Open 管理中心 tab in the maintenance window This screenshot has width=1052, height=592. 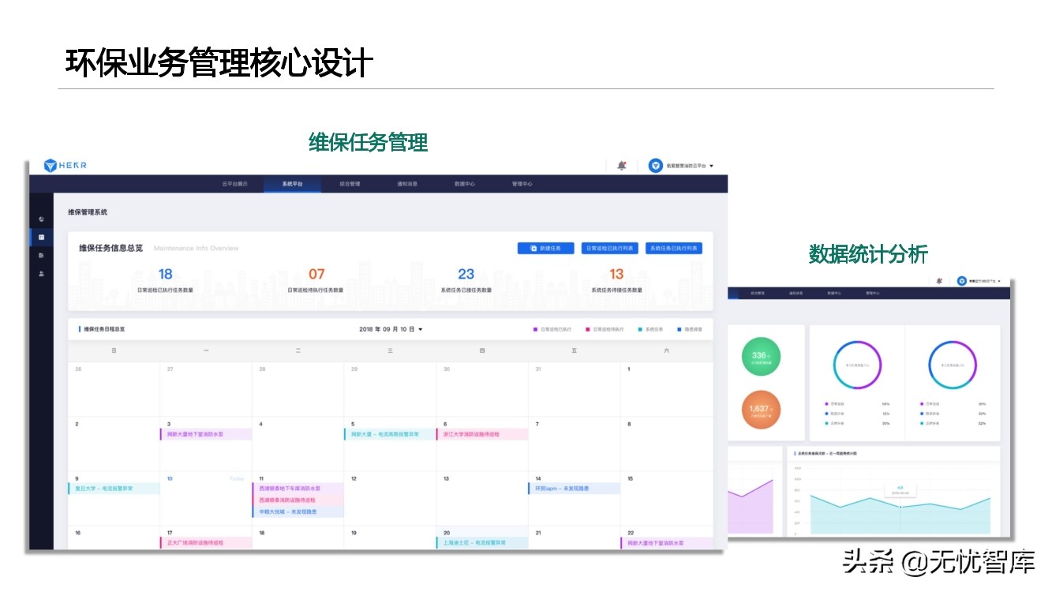(x=522, y=184)
